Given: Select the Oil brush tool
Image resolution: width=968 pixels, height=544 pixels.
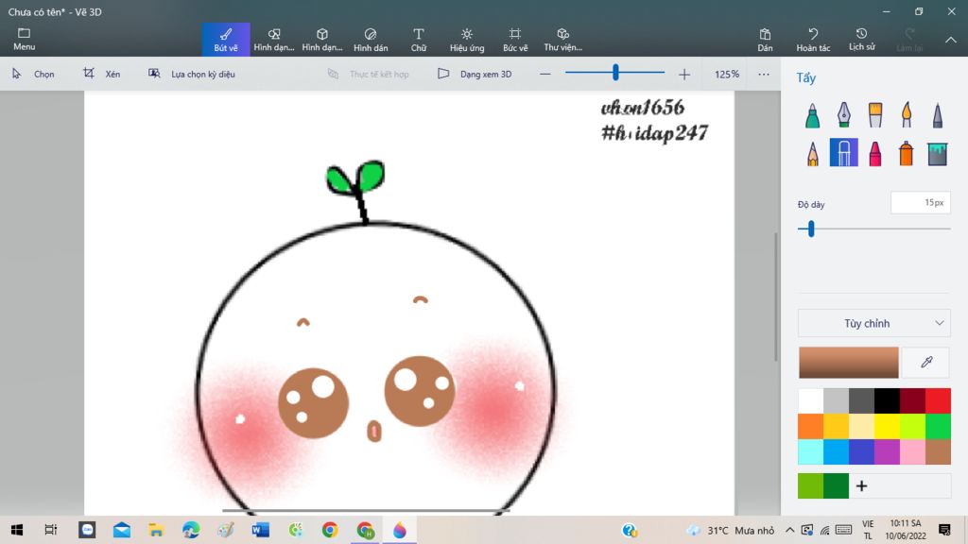Looking at the screenshot, I should click(875, 115).
